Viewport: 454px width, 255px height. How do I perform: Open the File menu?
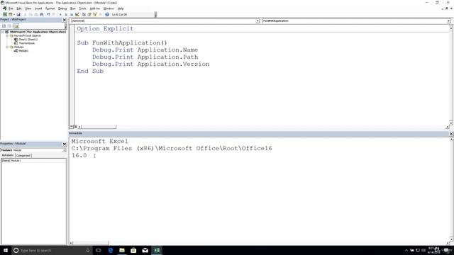(x=11, y=8)
